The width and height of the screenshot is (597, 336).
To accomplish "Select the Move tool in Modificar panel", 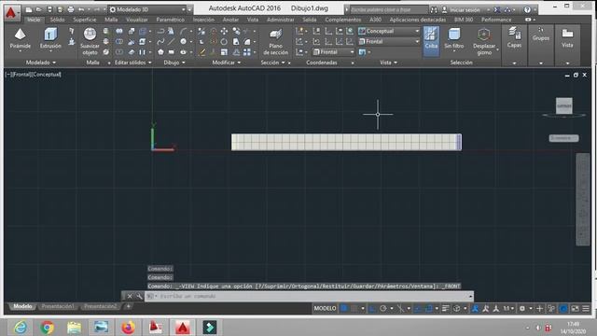I will pyautogui.click(x=224, y=31).
